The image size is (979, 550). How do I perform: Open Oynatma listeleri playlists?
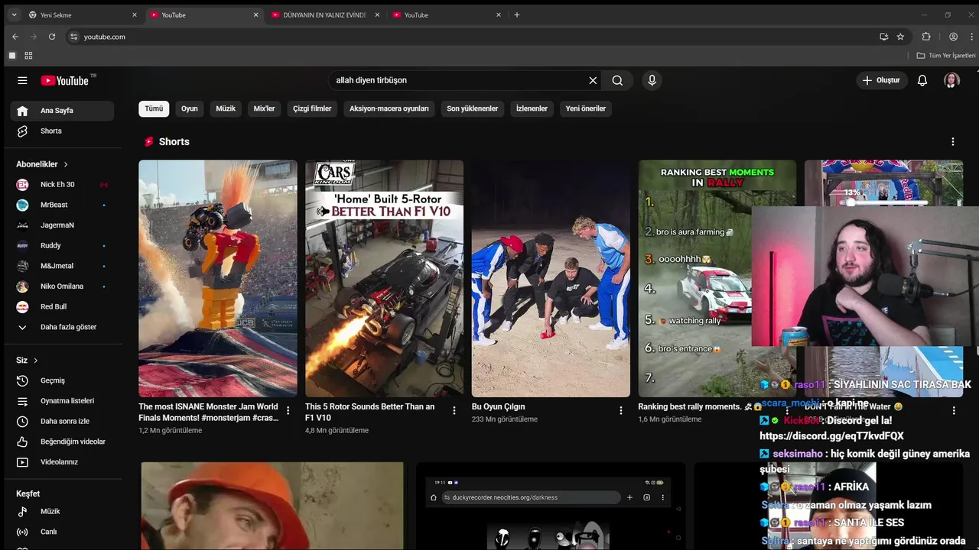62,401
